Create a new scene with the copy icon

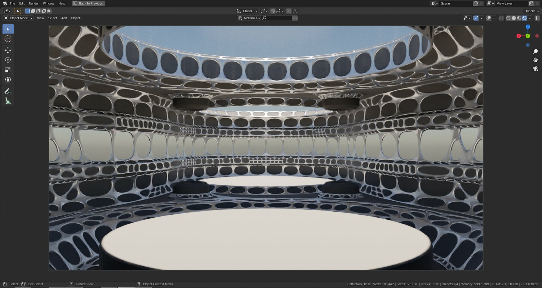click(x=476, y=3)
